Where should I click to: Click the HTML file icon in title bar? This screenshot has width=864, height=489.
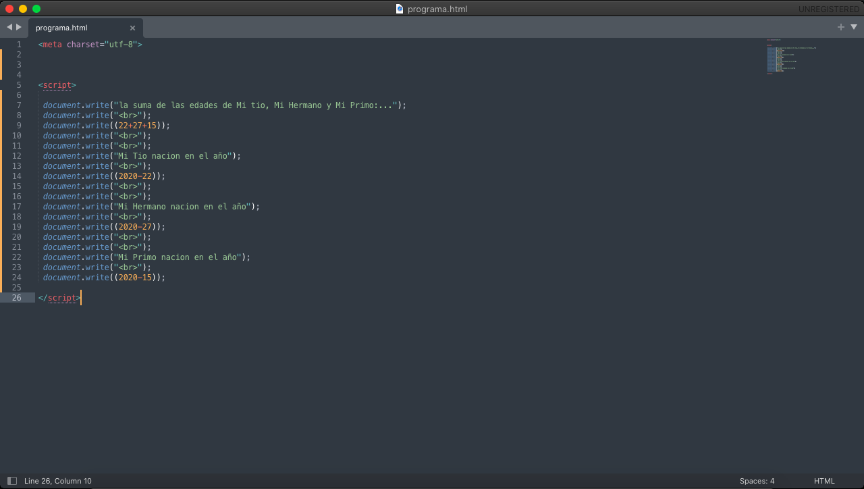pyautogui.click(x=400, y=9)
